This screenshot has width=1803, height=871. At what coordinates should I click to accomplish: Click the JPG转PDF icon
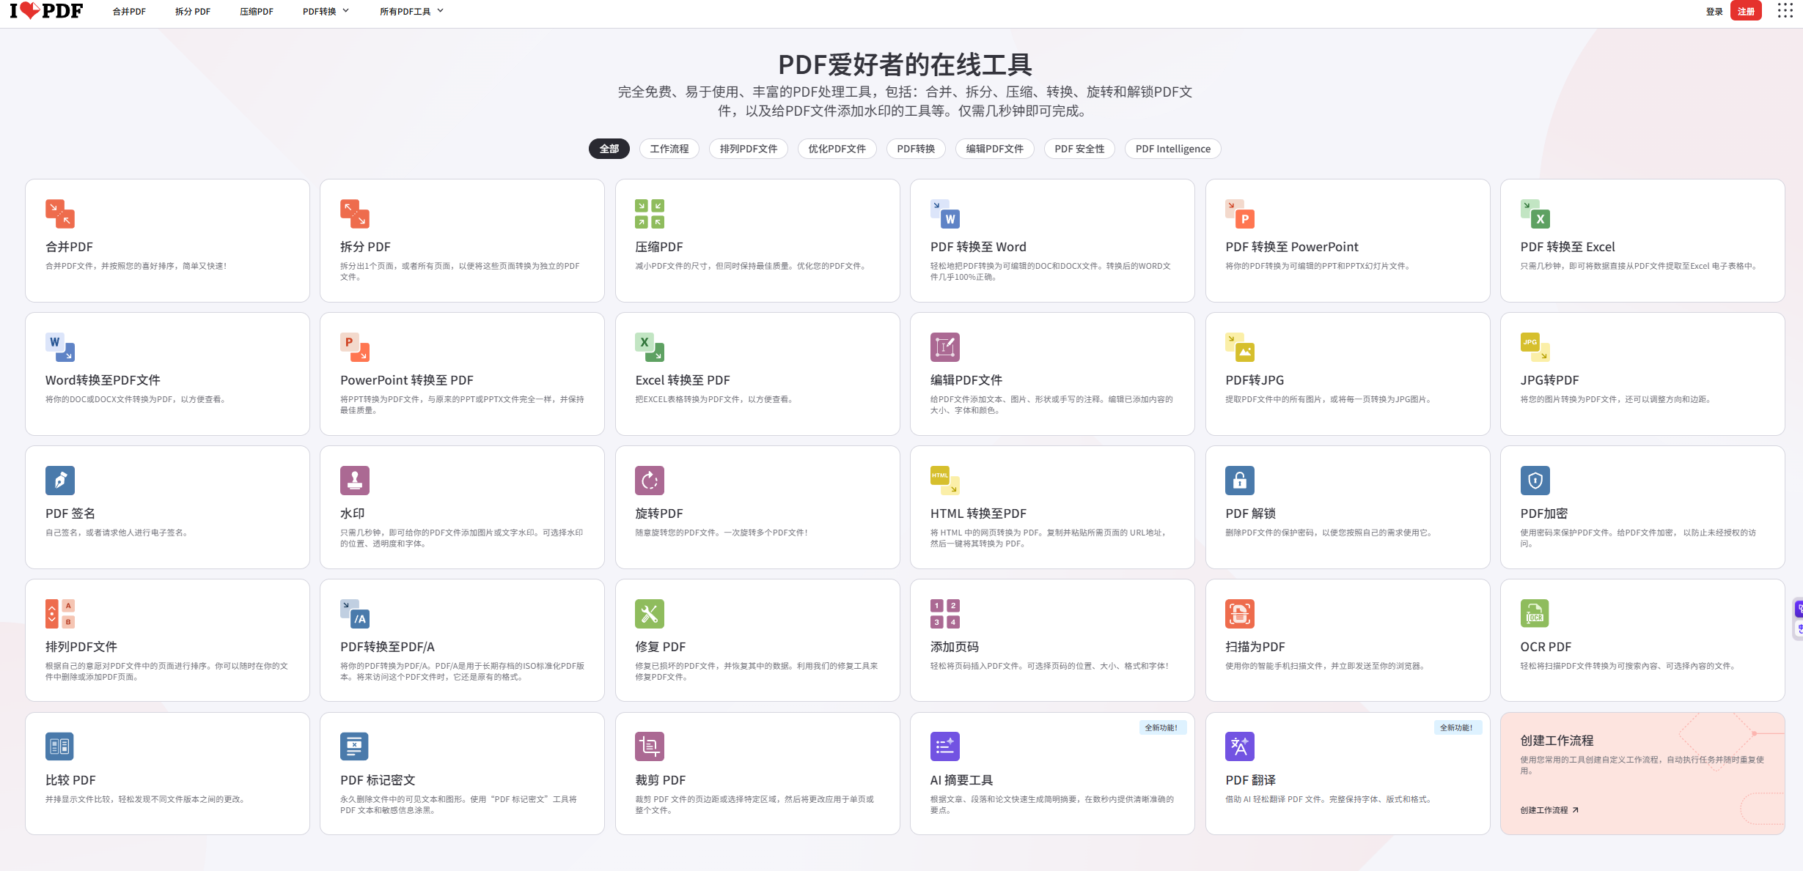coord(1535,346)
